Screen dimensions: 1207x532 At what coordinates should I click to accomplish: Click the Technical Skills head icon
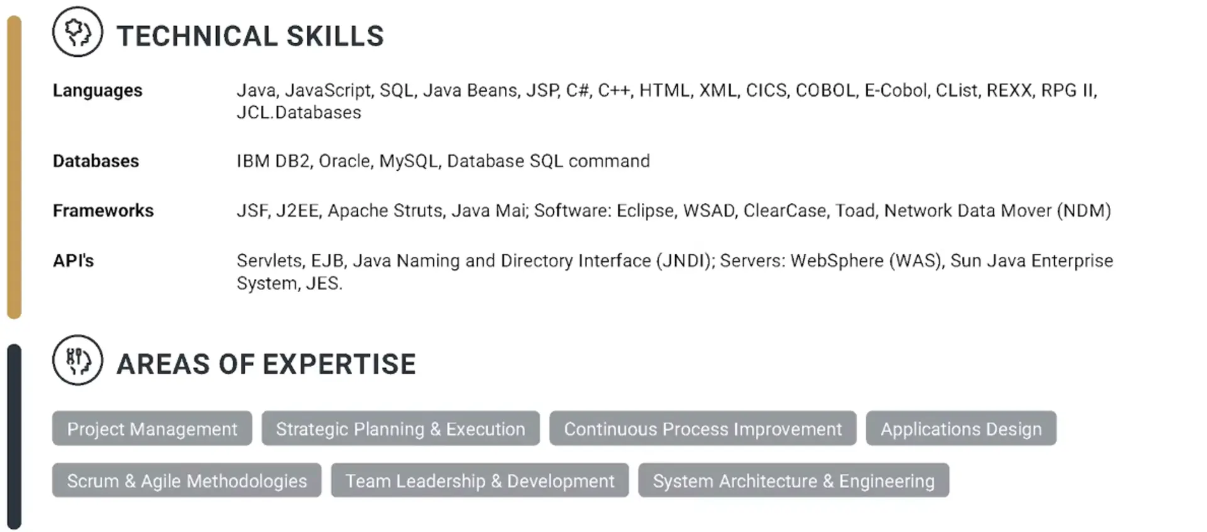click(x=77, y=32)
